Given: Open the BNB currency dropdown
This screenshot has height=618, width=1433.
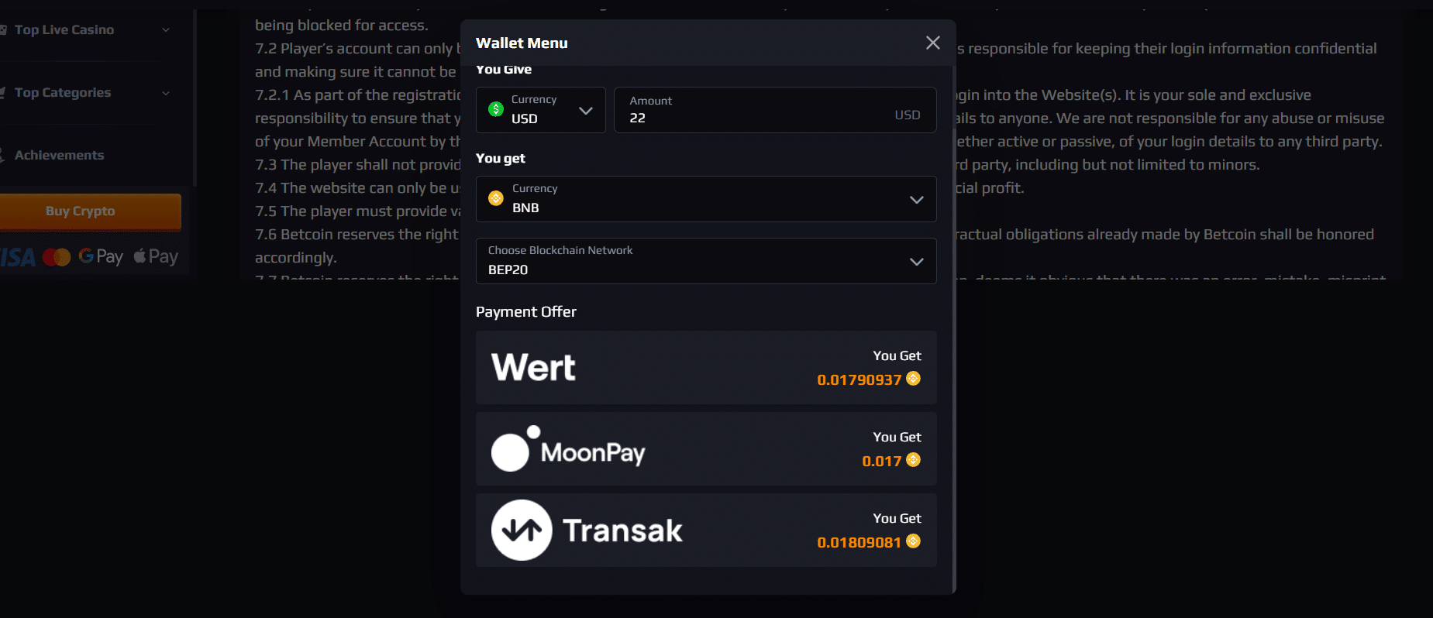Looking at the screenshot, I should 916,199.
